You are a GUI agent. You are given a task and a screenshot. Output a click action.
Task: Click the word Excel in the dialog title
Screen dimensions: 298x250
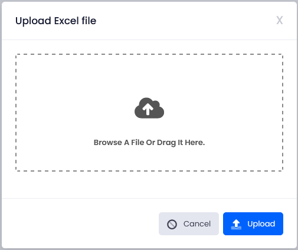67,21
